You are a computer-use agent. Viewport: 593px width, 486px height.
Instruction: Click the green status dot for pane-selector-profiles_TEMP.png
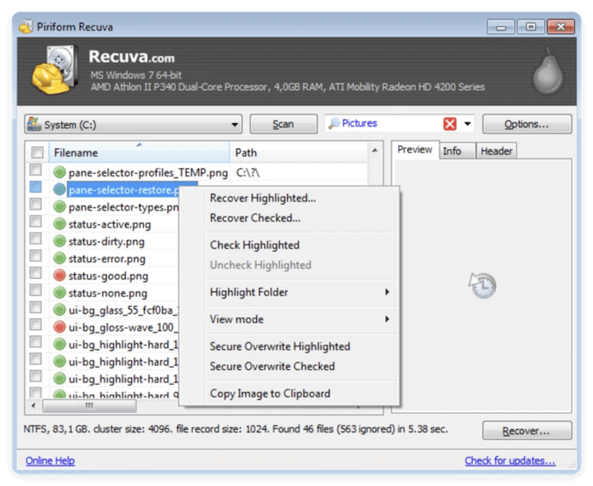pyautogui.click(x=59, y=172)
